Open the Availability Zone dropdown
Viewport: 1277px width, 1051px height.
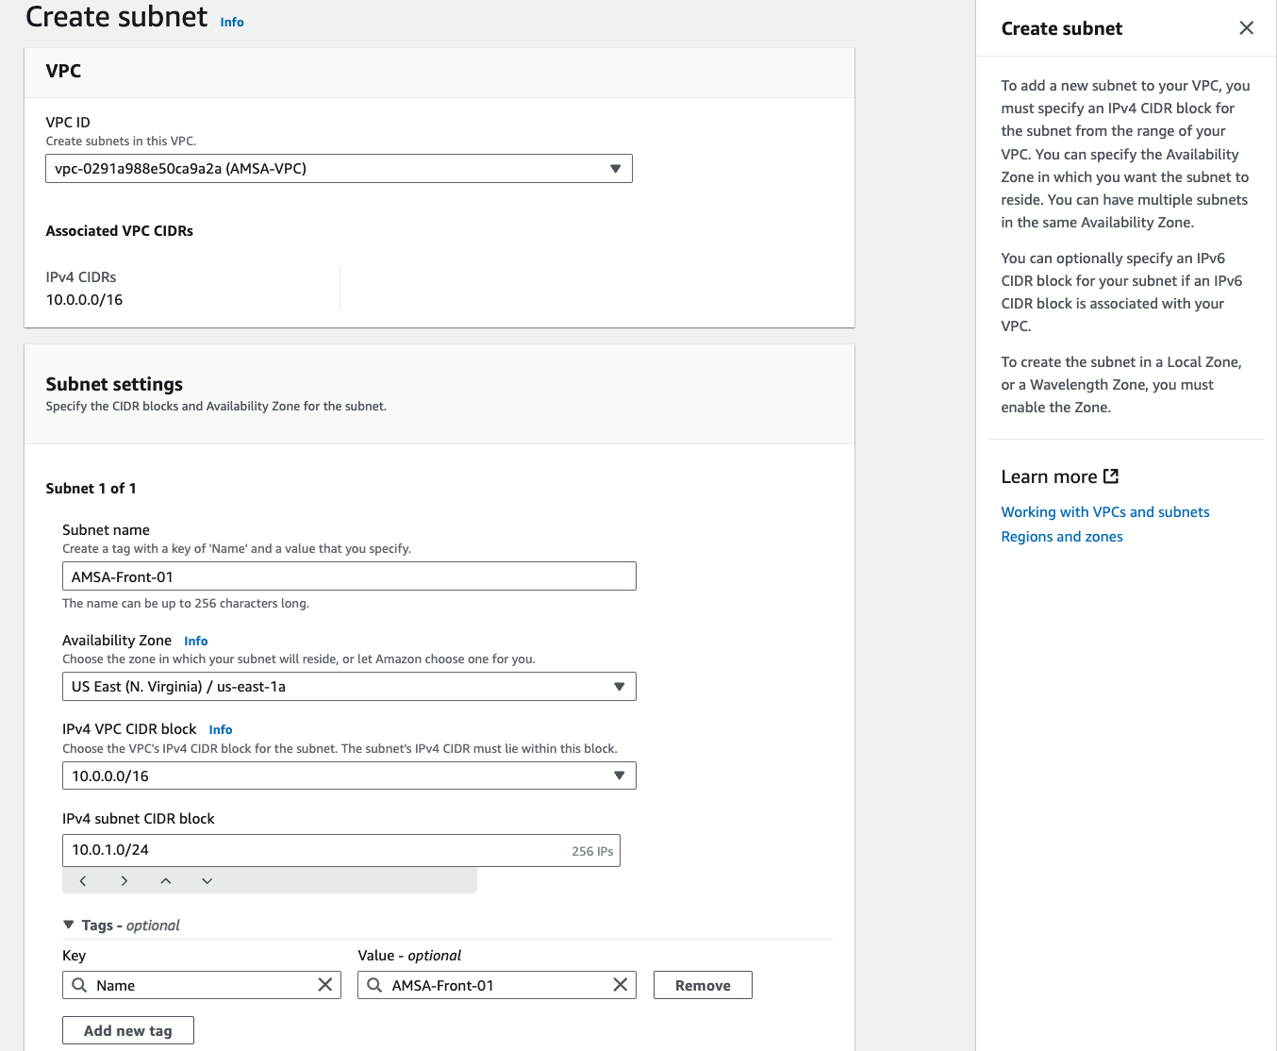[x=349, y=687]
